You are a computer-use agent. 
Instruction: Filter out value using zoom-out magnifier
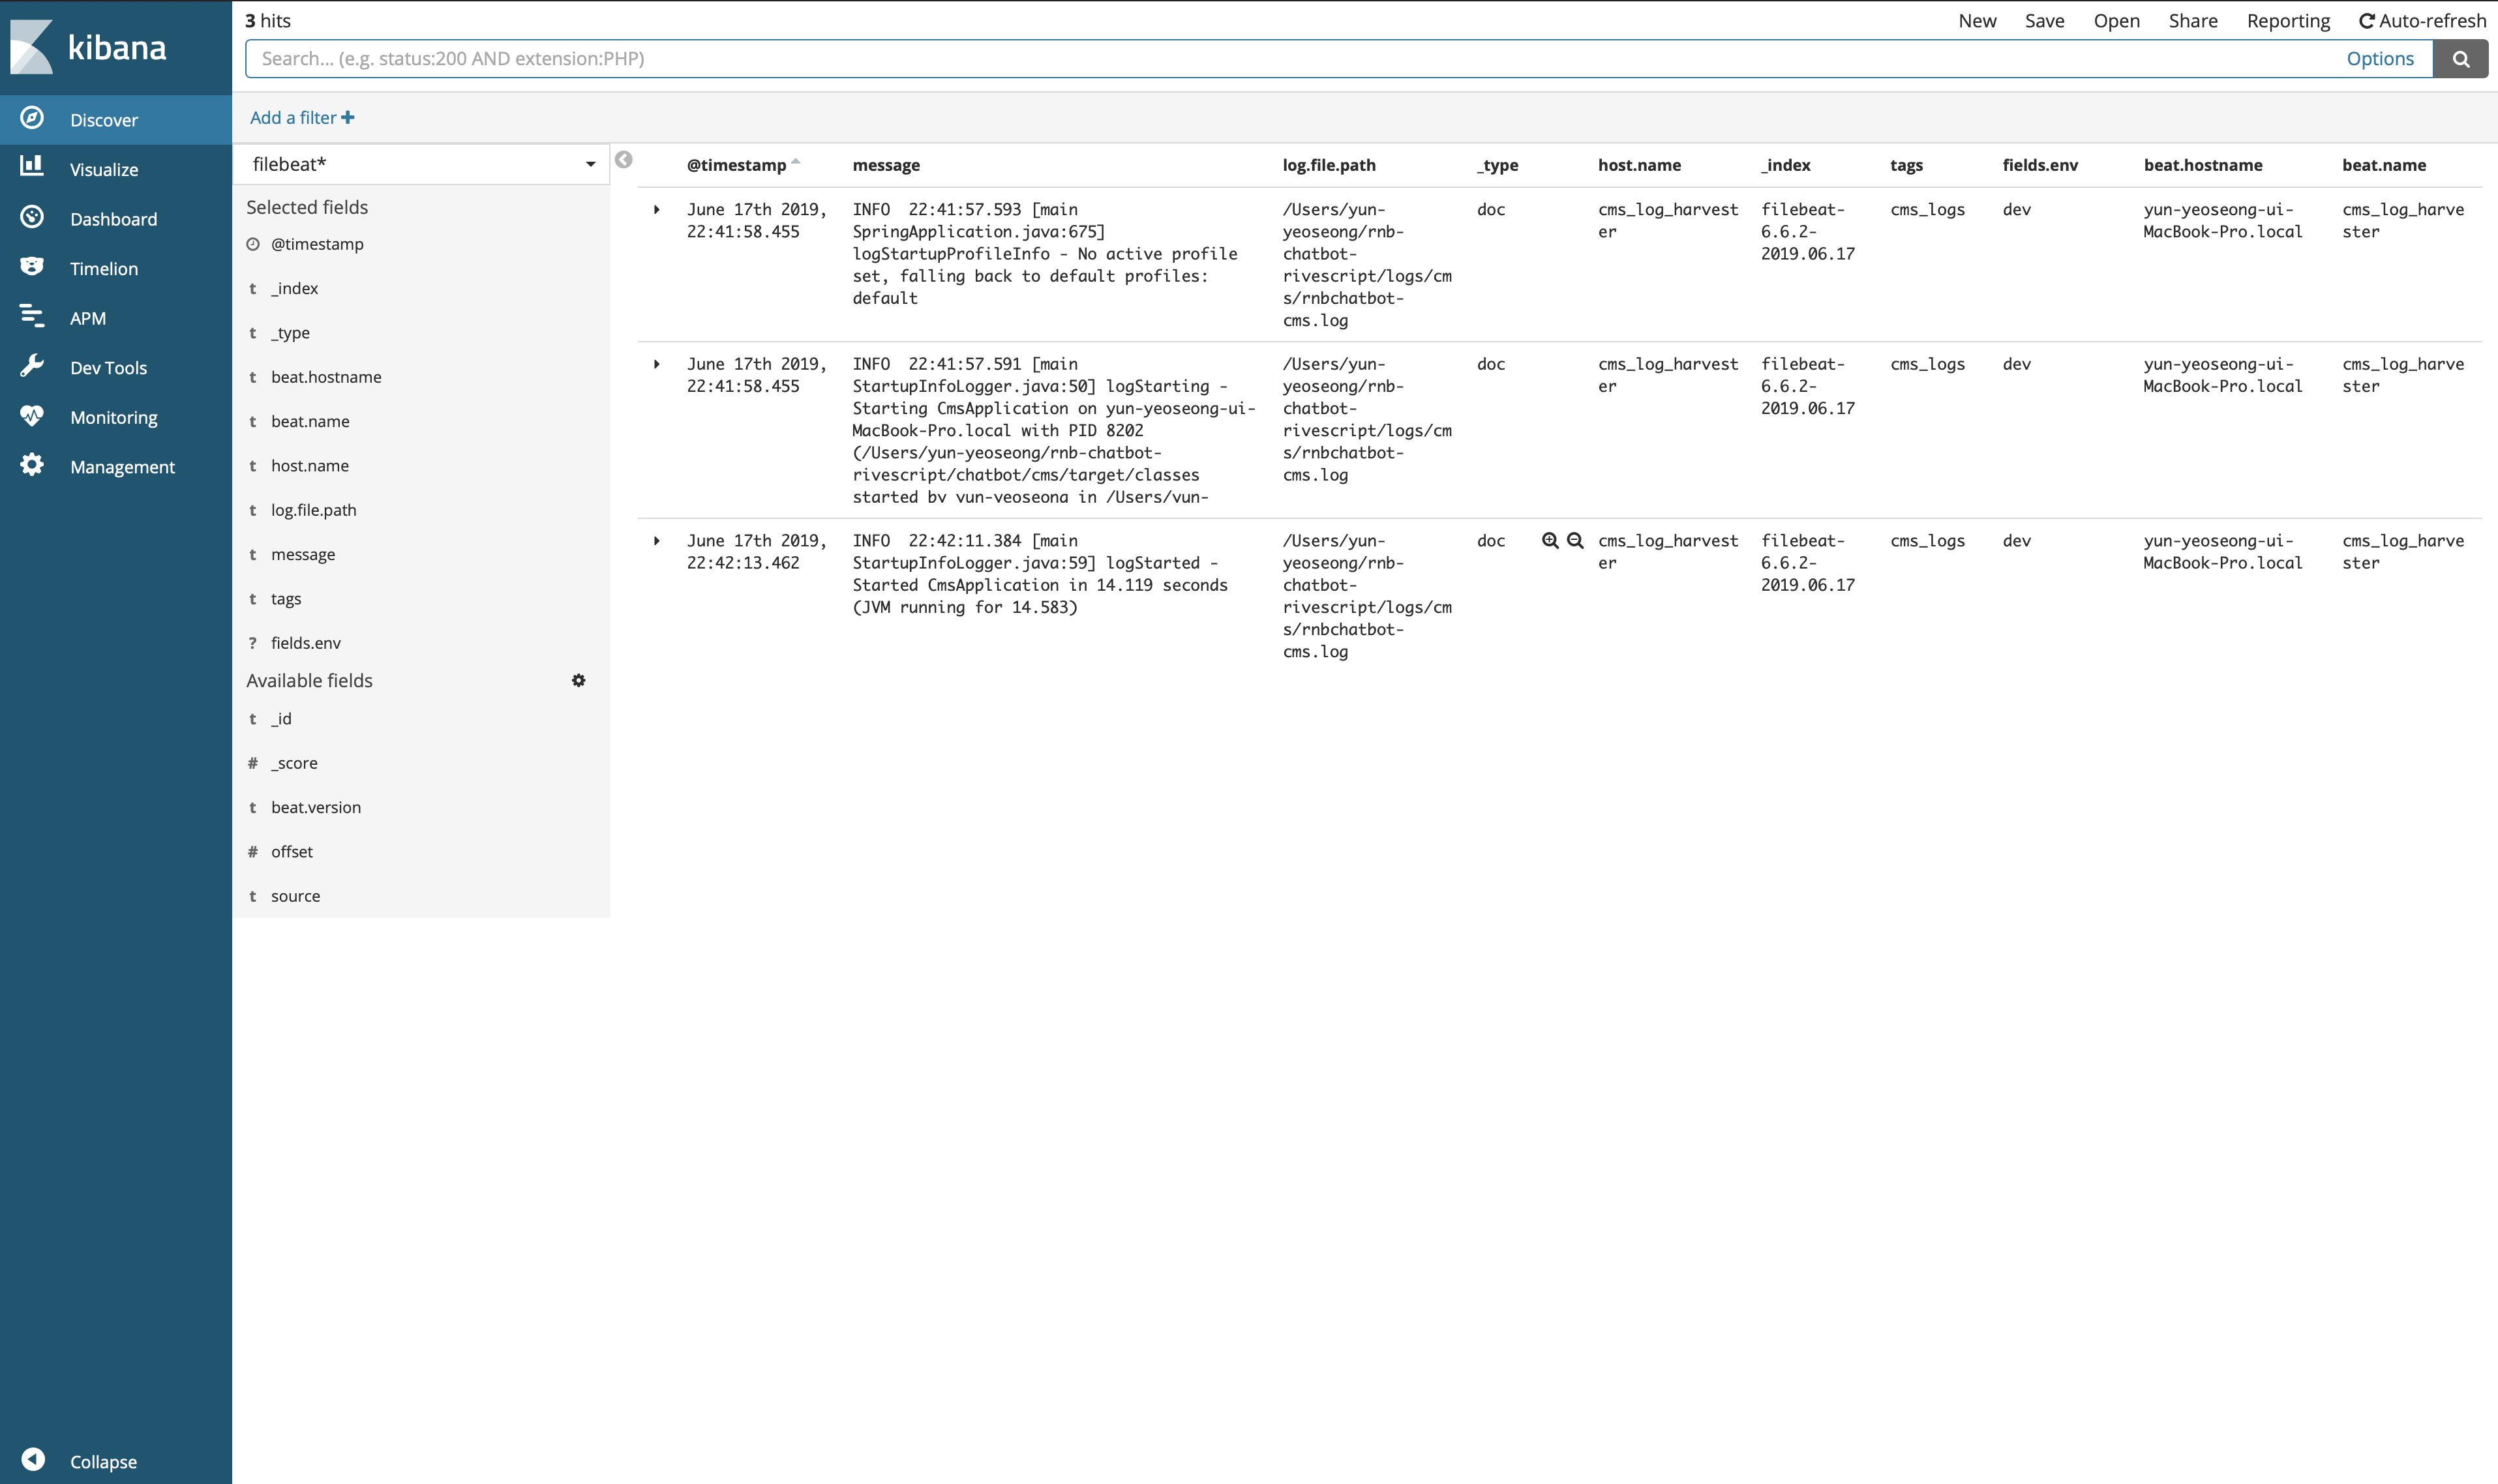pos(1574,540)
